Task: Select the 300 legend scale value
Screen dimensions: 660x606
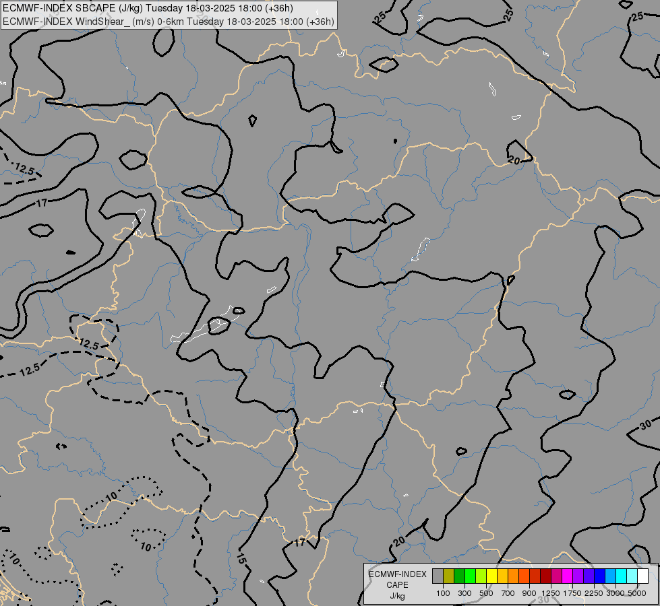Action: [464, 593]
